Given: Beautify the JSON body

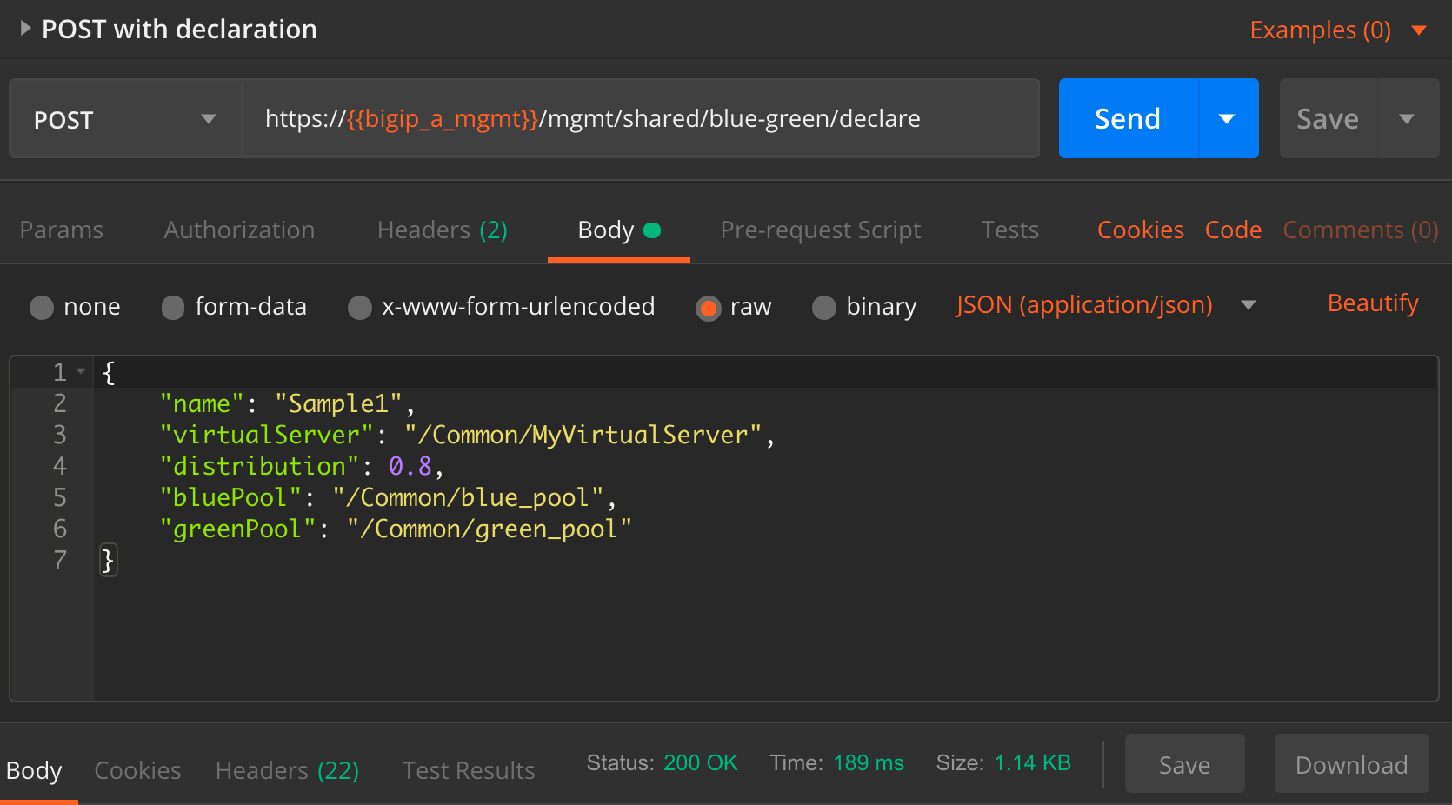Looking at the screenshot, I should coord(1373,303).
